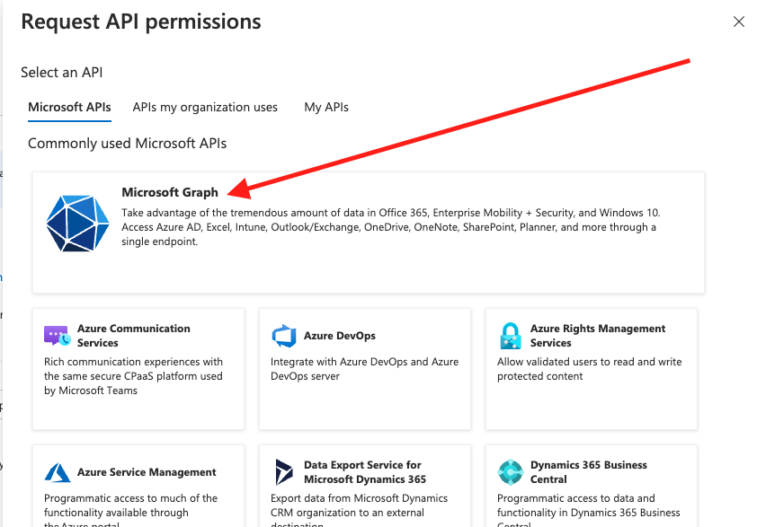
Task: Choose the Azure DevOps title text
Action: coord(340,336)
